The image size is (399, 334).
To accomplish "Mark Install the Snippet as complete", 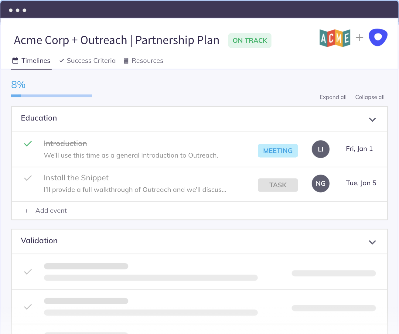I will 28,178.
